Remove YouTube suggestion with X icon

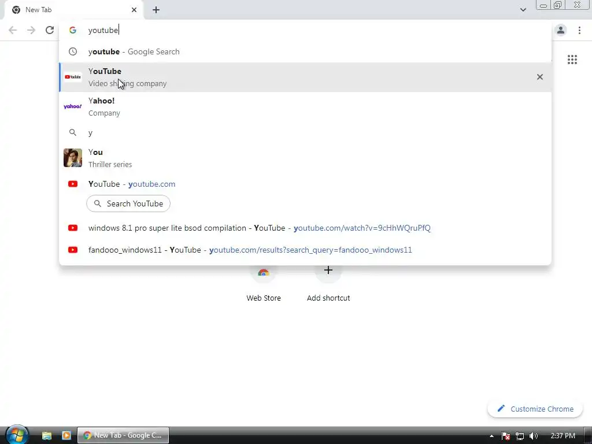point(540,77)
